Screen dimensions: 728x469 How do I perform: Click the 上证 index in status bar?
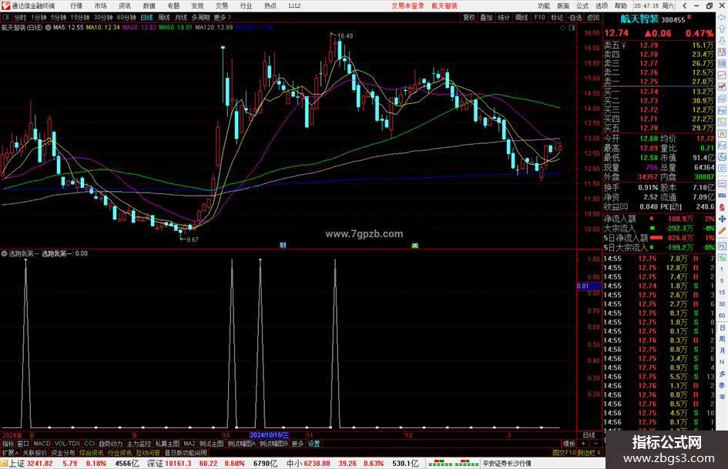tap(16, 464)
